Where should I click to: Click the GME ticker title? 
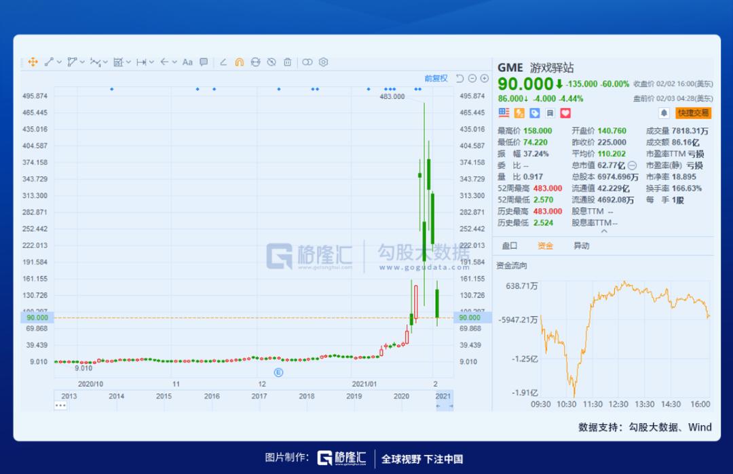[x=510, y=68]
